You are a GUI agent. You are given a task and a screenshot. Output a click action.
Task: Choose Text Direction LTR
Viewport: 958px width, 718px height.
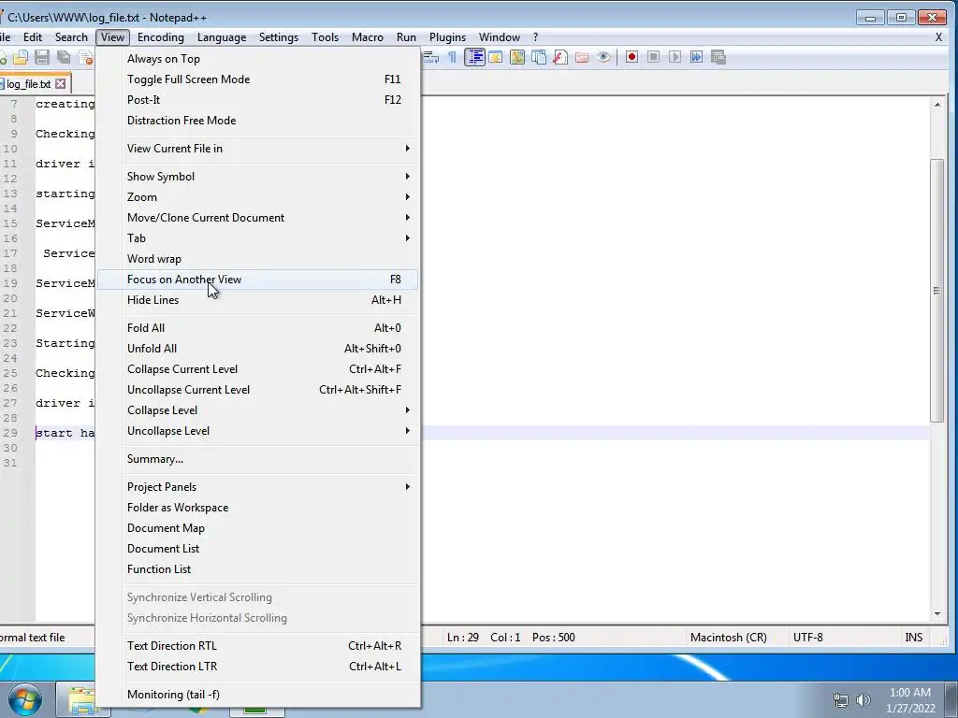[x=258, y=667]
